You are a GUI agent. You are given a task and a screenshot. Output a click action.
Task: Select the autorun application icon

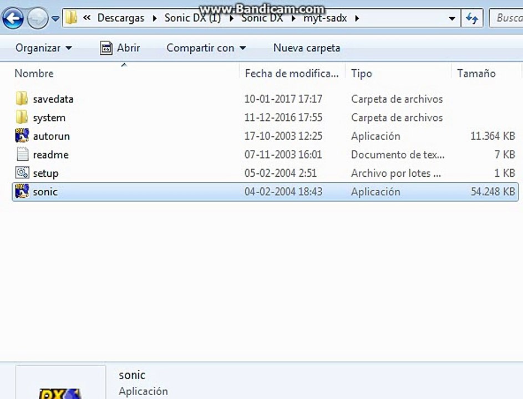click(22, 136)
